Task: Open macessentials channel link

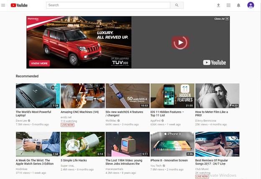Action: click(114, 169)
